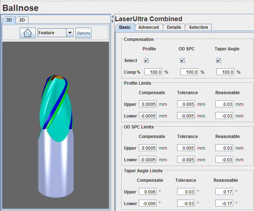Viewport: 254px width, 211px height.
Task: Click the Profile Limits Upper Compensate field
Action: click(x=148, y=104)
